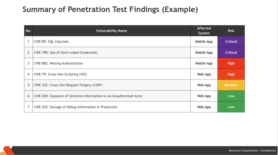The height and width of the screenshot is (155, 278).
Task: Click the Document Classification footer text
Action: pyautogui.click(x=252, y=151)
